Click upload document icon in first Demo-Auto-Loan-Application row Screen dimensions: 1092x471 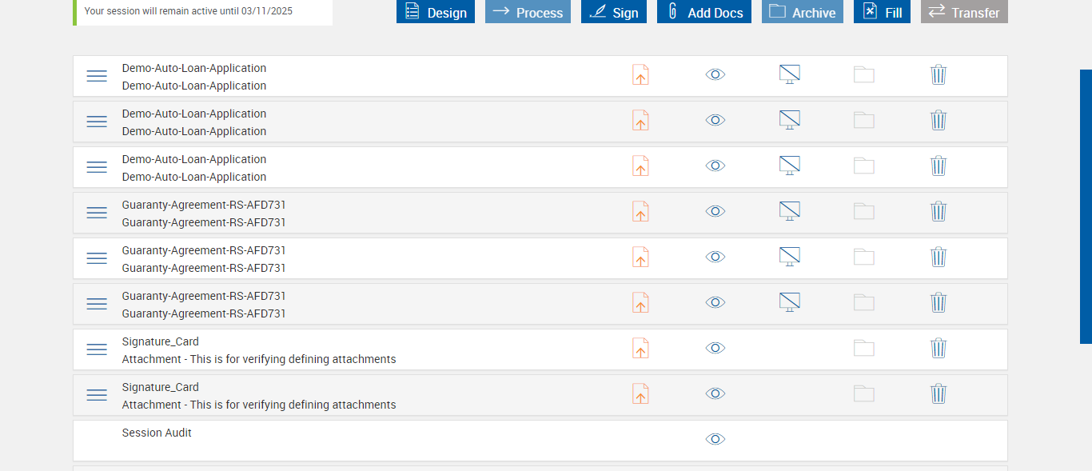640,74
